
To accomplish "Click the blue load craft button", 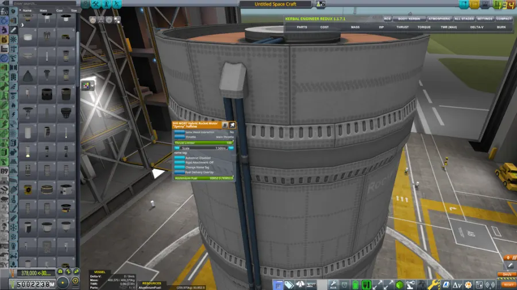I will coord(464,4).
